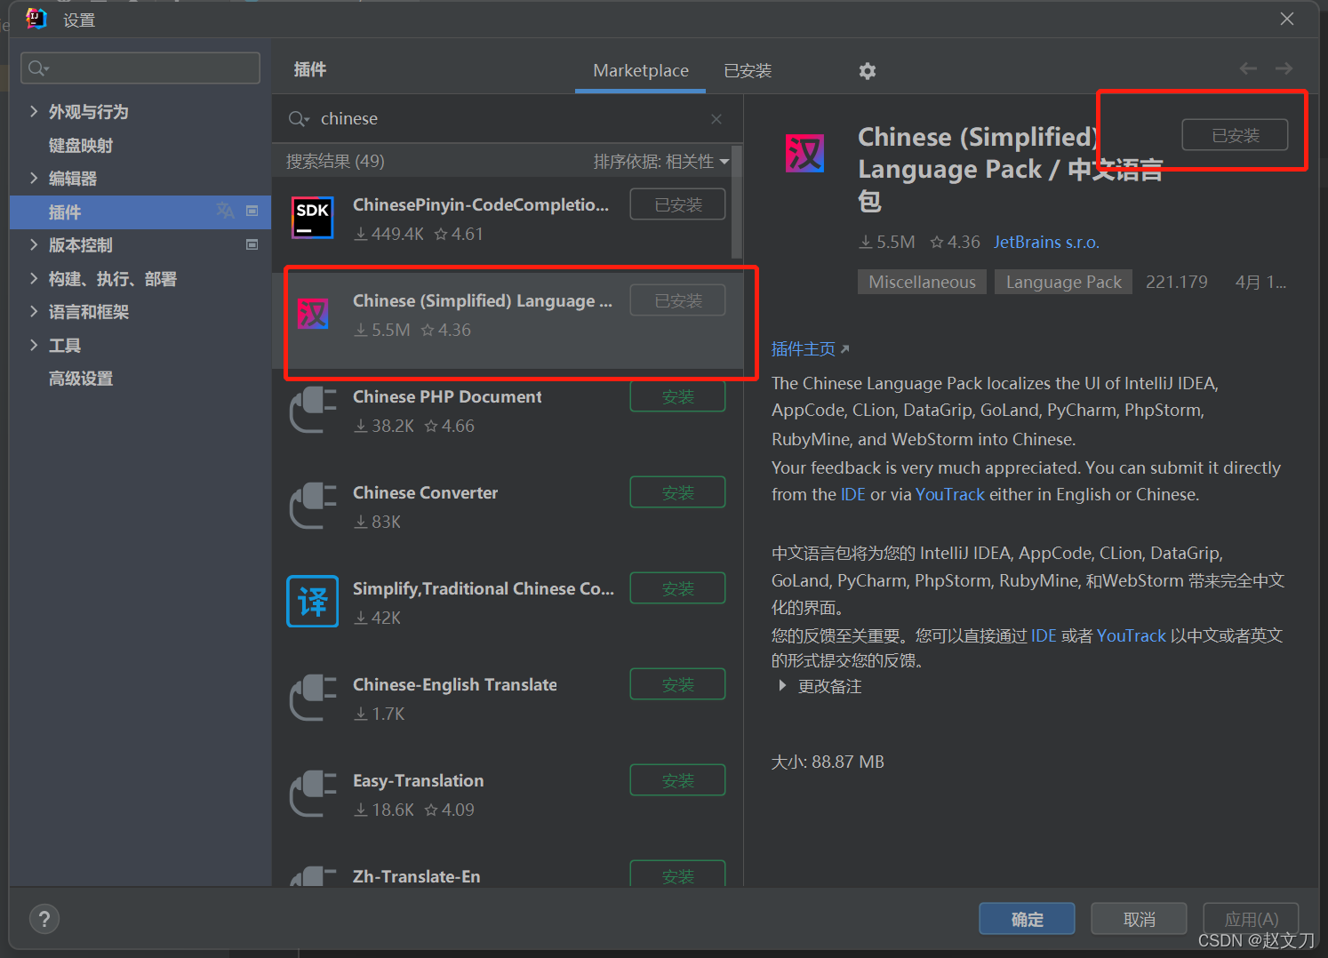
Task: Open the YouTrack link in English description
Action: click(950, 495)
